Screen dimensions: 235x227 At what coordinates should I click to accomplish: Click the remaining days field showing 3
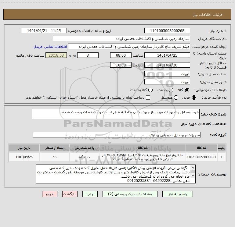coord(88,55)
